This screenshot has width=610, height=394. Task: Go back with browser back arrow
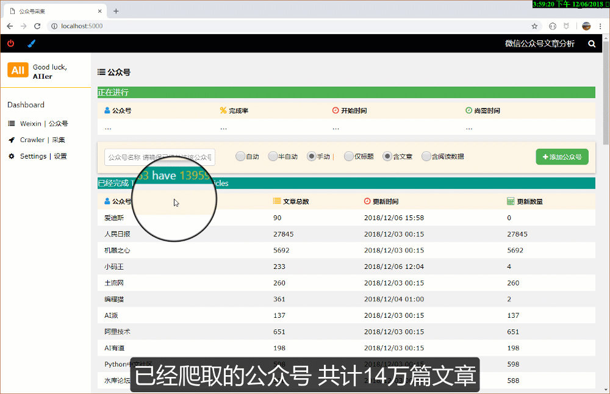10,26
